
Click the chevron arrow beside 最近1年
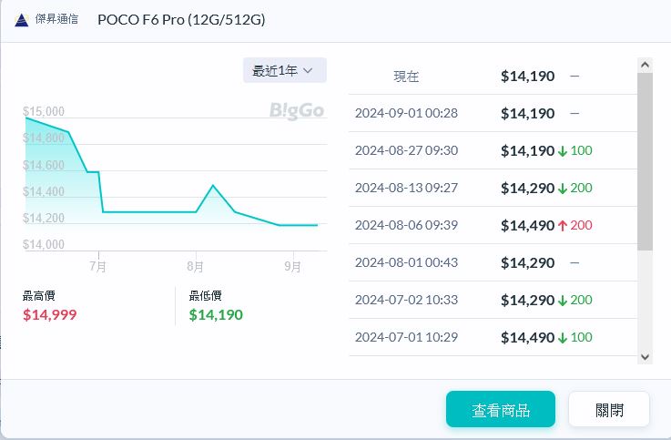tap(308, 70)
